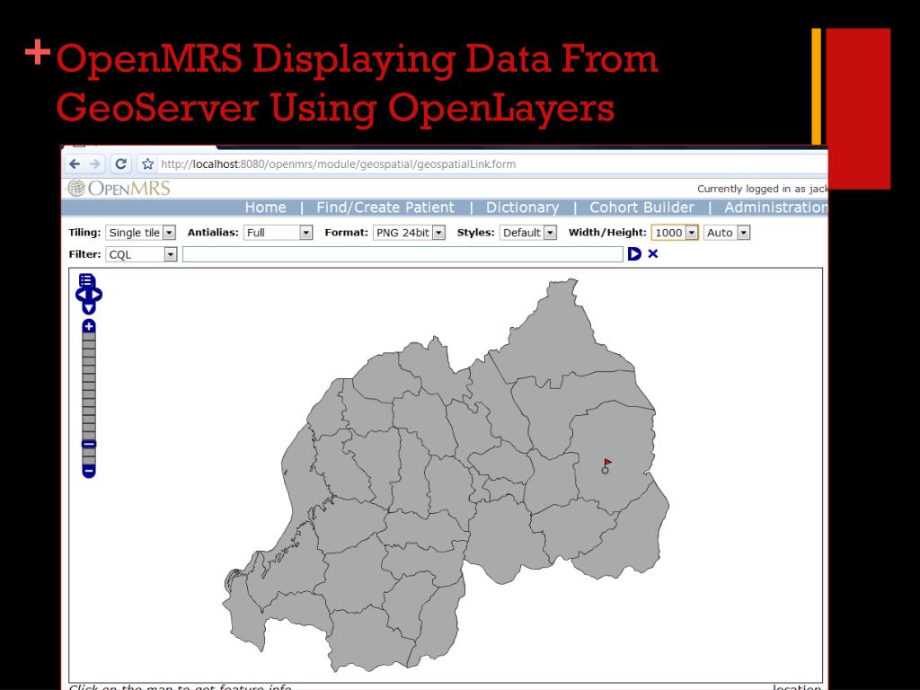Image resolution: width=920 pixels, height=690 pixels.
Task: Open the Format PNG 24bit dropdown
Action: [409, 233]
